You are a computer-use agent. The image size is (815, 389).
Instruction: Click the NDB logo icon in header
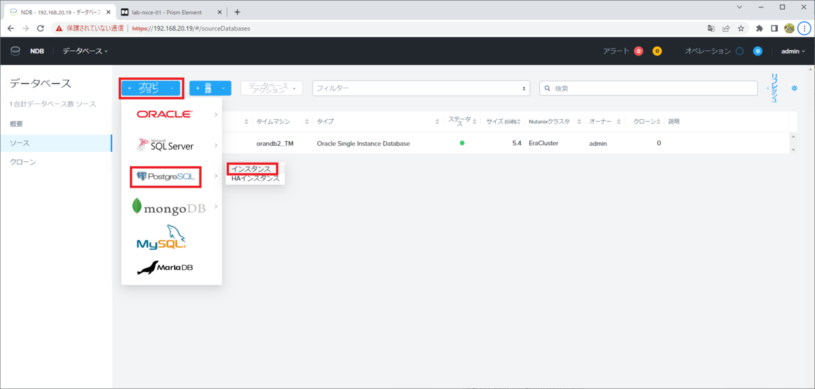[x=16, y=51]
